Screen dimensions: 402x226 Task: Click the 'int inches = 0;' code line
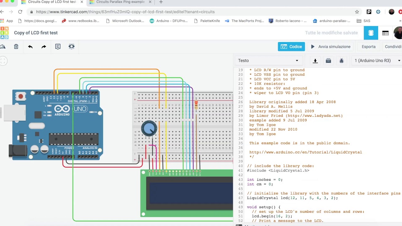tap(265, 180)
